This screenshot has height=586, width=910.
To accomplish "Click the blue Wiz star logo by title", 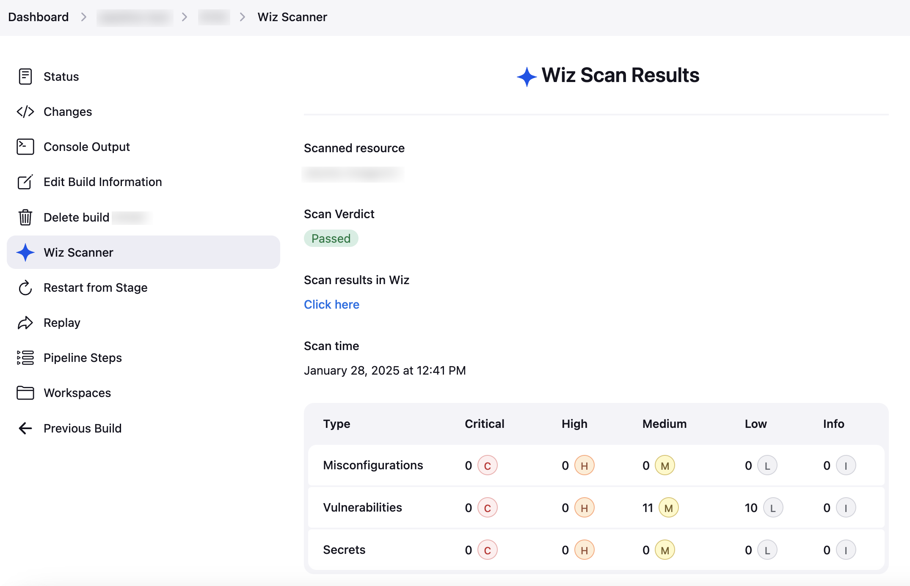I will [527, 77].
